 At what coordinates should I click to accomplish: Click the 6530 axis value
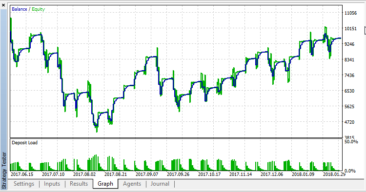pos(349,91)
